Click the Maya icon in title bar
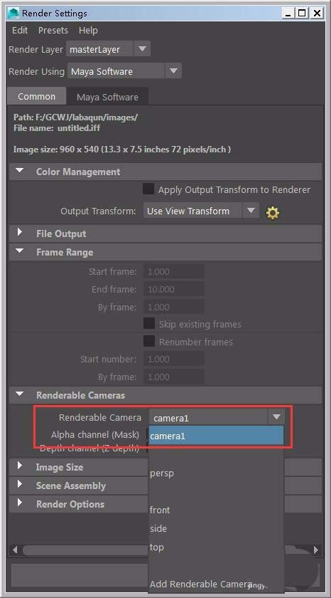This screenshot has width=331, height=598. click(x=13, y=14)
